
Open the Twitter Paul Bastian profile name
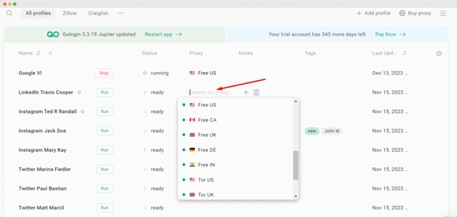coord(43,188)
